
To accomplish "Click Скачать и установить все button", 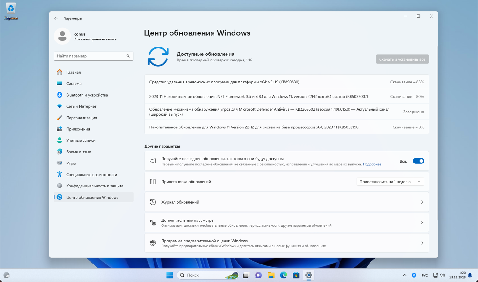I will coord(402,59).
